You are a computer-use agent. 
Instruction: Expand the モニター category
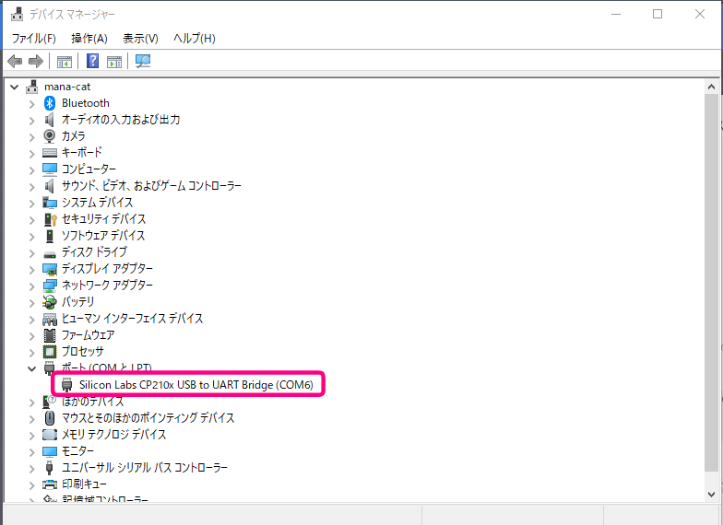(31, 451)
